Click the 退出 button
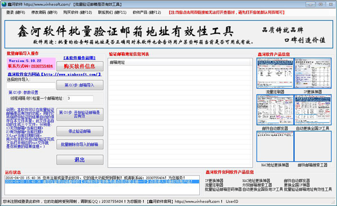This screenshot has width=337, height=206. [80, 160]
